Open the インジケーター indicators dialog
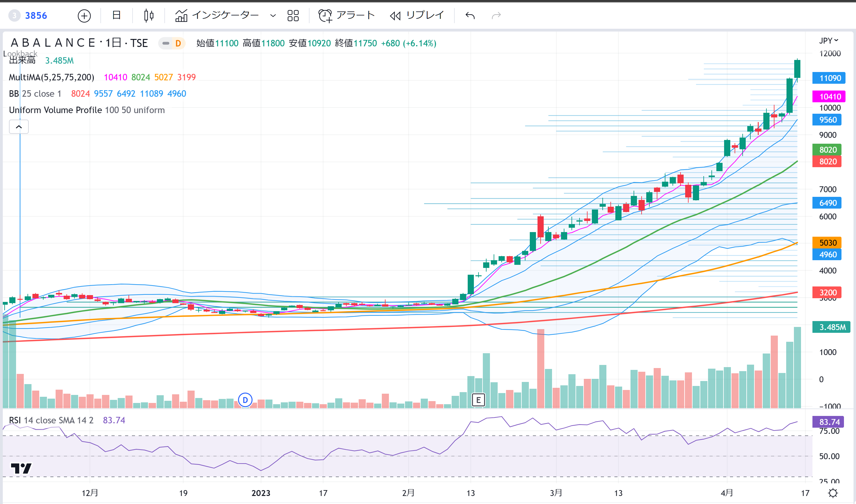The image size is (856, 504). click(217, 15)
